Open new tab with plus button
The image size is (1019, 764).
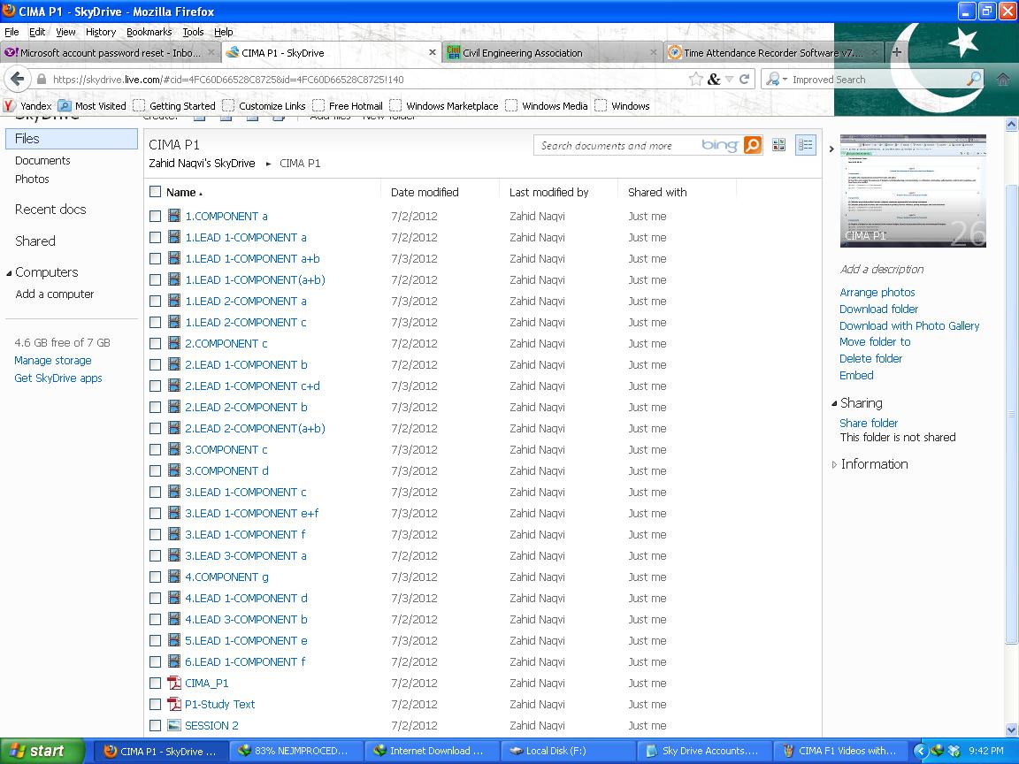click(896, 52)
